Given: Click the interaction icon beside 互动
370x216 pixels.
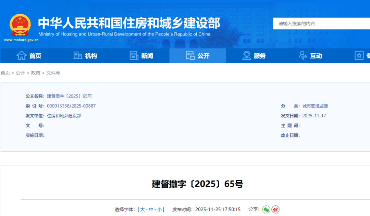Looking at the screenshot, I should coord(303,56).
